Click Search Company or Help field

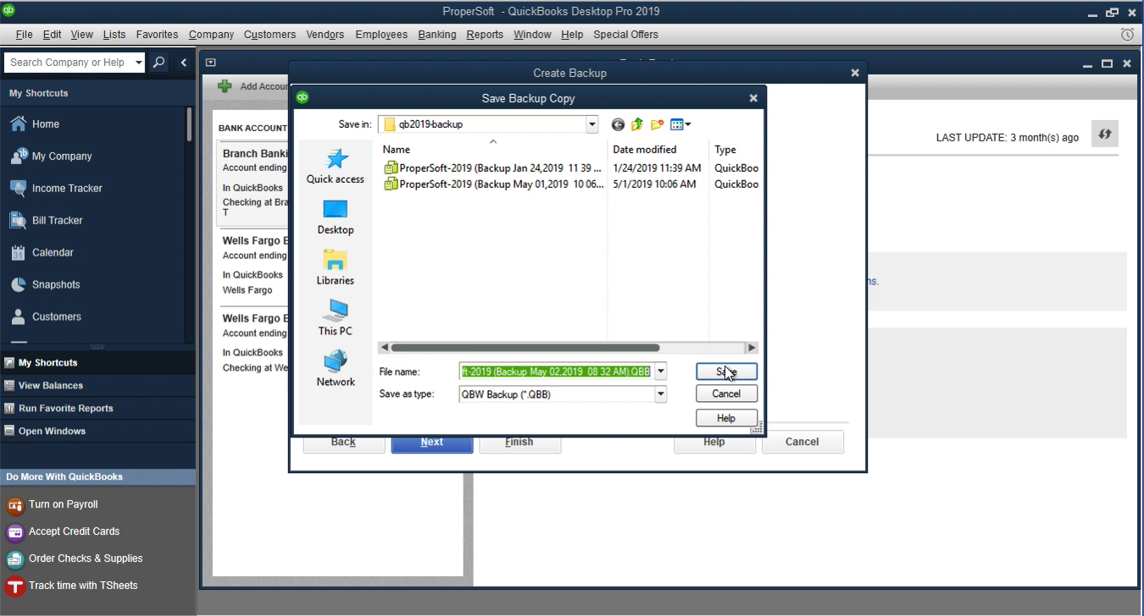68,63
